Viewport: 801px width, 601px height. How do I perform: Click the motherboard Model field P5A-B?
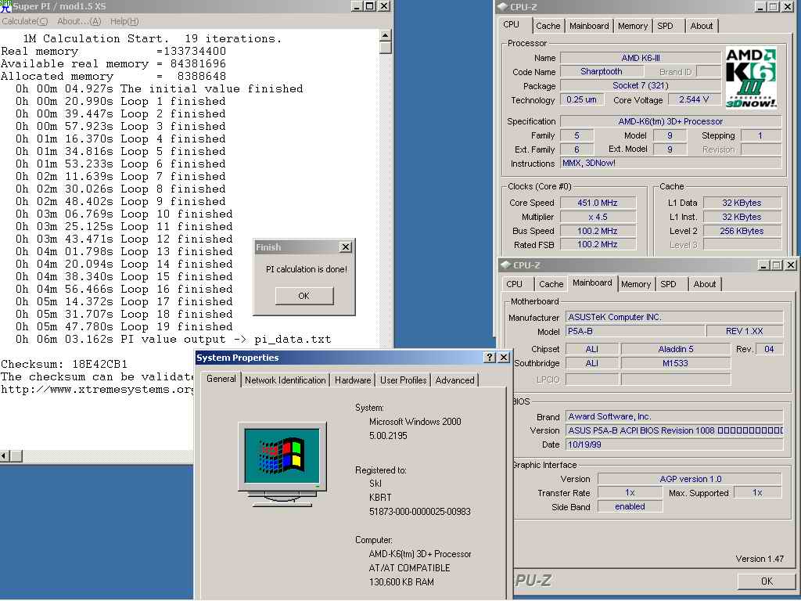point(635,331)
